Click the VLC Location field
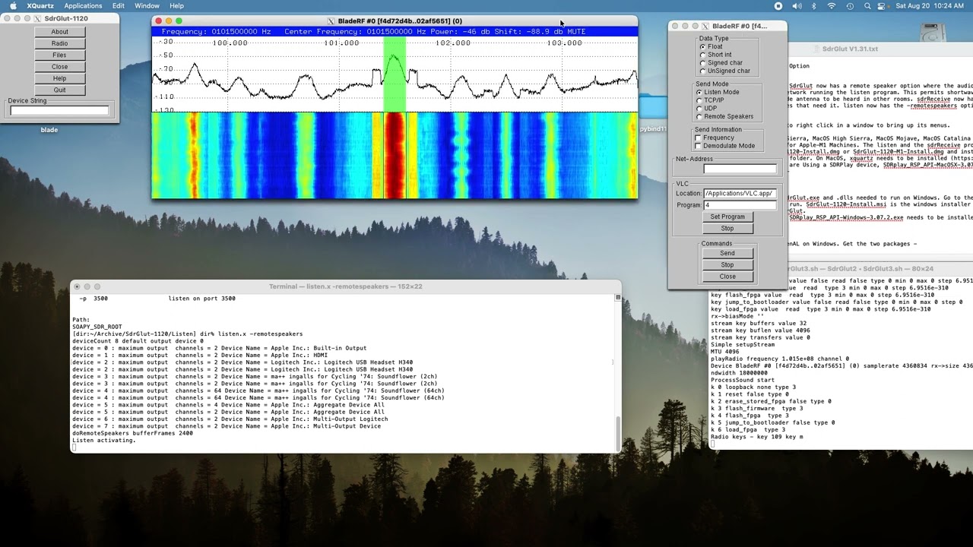This screenshot has height=547, width=973. click(x=740, y=193)
